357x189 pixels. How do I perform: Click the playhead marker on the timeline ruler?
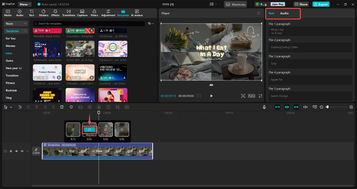99,112
